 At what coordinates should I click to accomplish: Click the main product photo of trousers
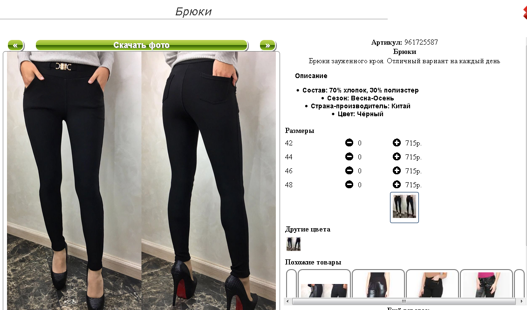click(x=142, y=181)
